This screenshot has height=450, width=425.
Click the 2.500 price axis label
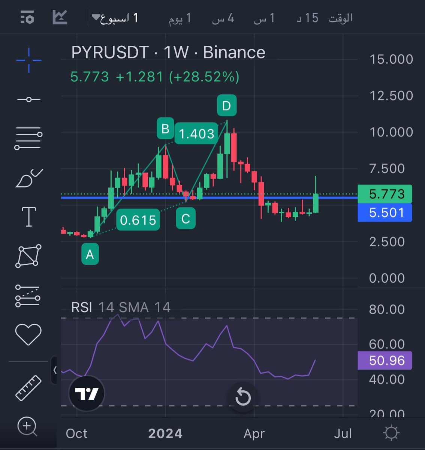(387, 241)
